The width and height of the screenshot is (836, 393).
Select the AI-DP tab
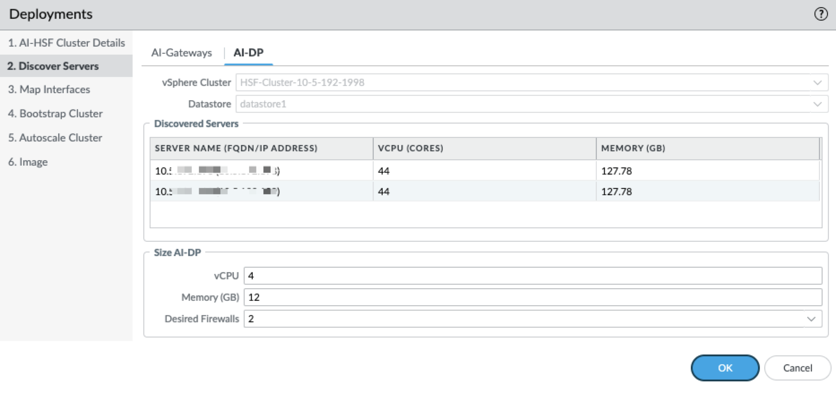tap(248, 53)
